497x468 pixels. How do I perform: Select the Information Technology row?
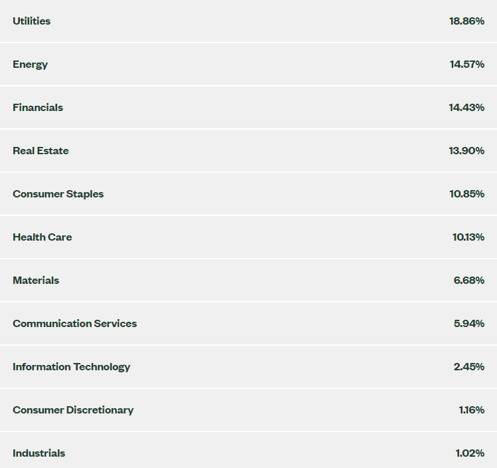pyautogui.click(x=248, y=367)
